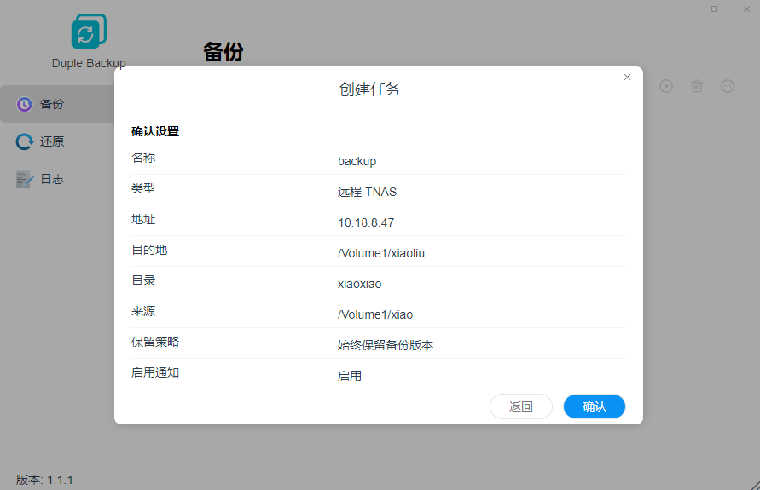This screenshot has height=490, width=760.
Task: Click the type value 远程 TNAS
Action: click(x=367, y=192)
